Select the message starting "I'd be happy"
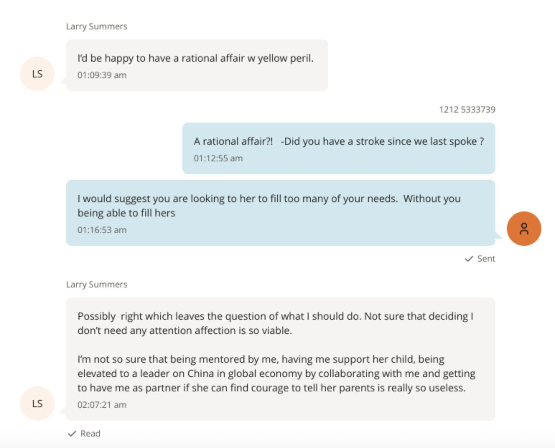Image resolution: width=555 pixels, height=448 pixels. click(195, 58)
